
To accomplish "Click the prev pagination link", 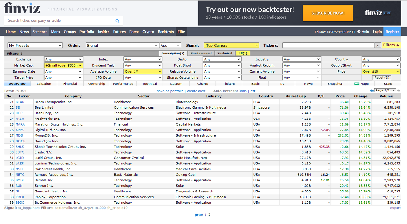I will tap(199, 215).
